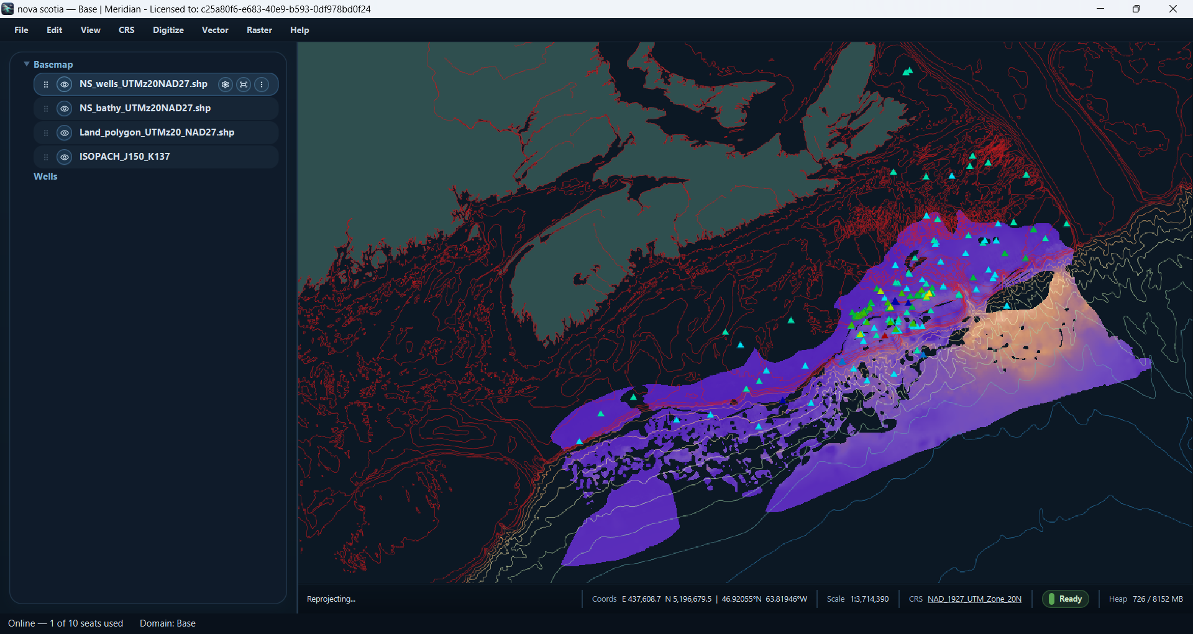Click the NAD_1927_UTM_Zone_20N CRS link
This screenshot has height=634, width=1193.
(974, 599)
